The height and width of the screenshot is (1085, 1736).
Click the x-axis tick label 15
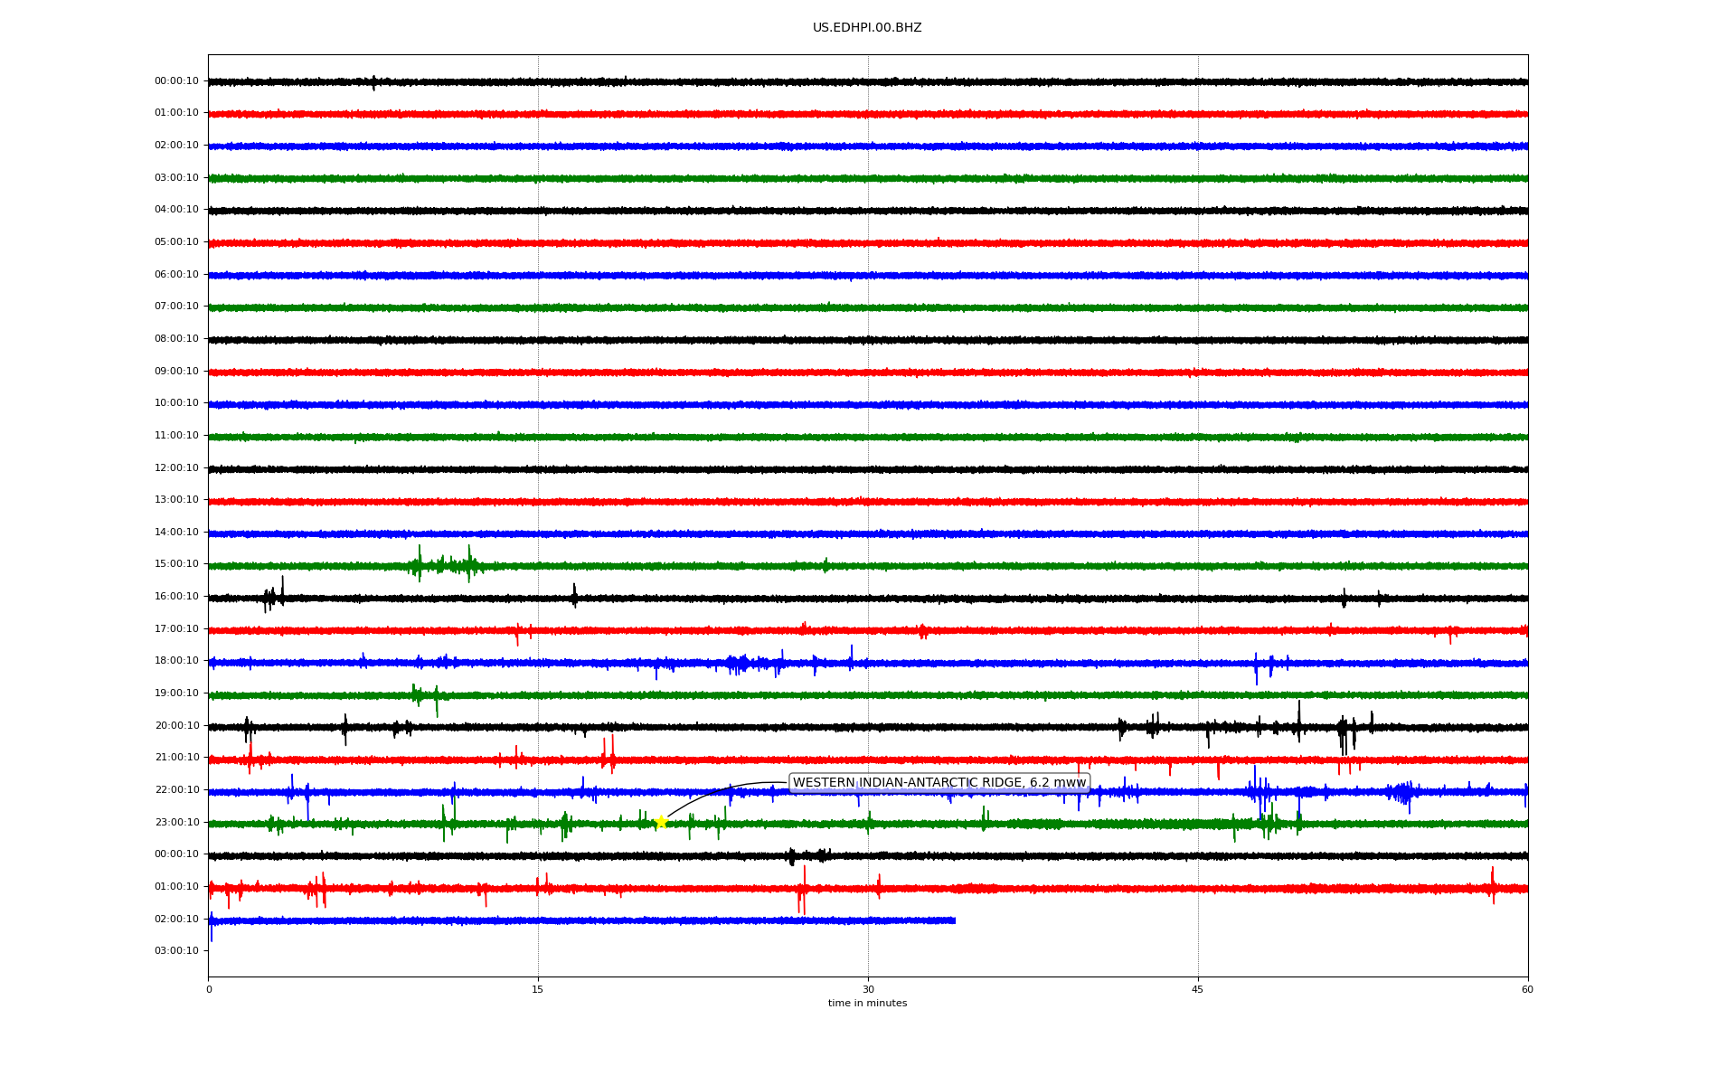(538, 989)
